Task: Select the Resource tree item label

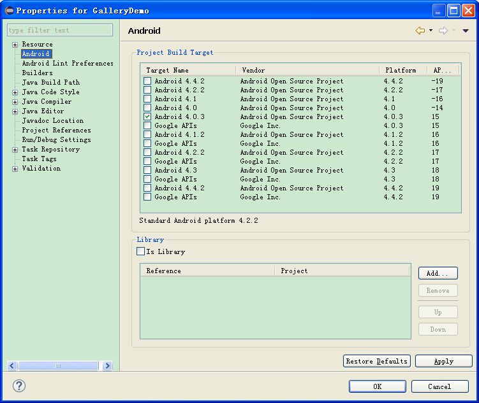Action: coord(37,44)
